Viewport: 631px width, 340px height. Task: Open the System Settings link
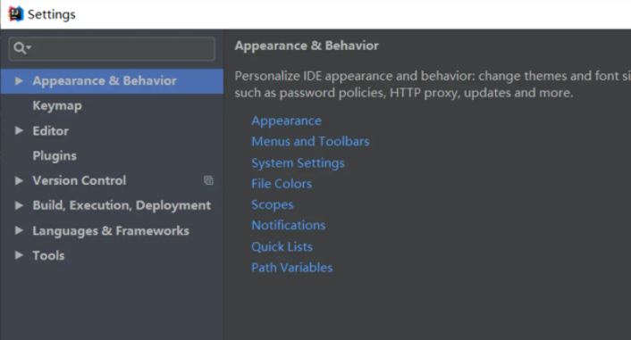pyautogui.click(x=298, y=162)
